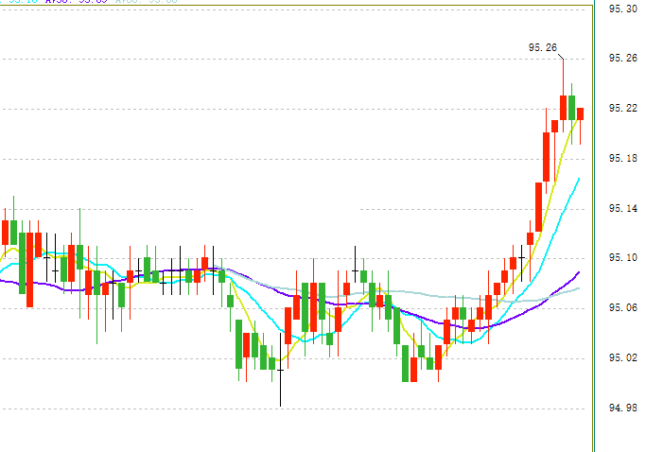Click the 95.26 label on price axis
The height and width of the screenshot is (452, 646).
(621, 59)
